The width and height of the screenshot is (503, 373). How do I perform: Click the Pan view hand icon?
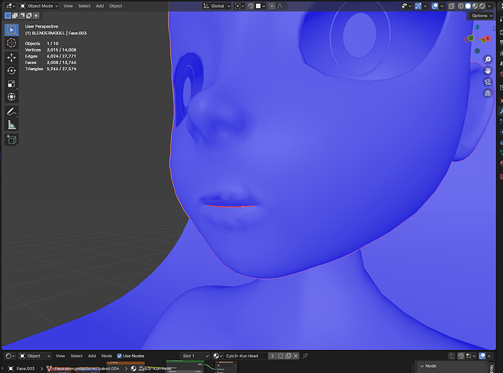pyautogui.click(x=487, y=71)
